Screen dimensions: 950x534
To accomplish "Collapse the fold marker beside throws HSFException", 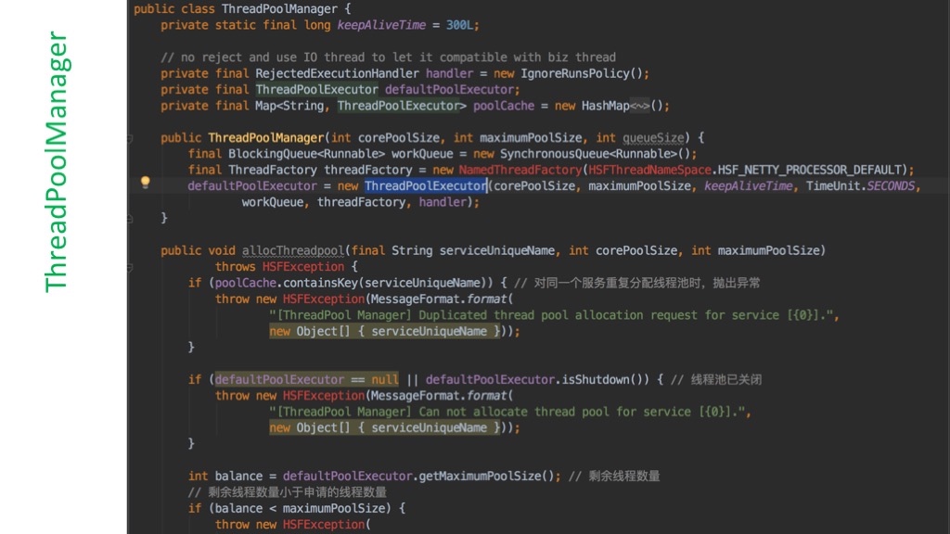I will coord(130,267).
